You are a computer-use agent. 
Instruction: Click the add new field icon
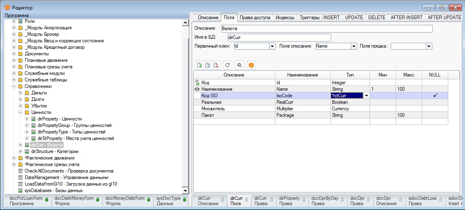point(199,65)
